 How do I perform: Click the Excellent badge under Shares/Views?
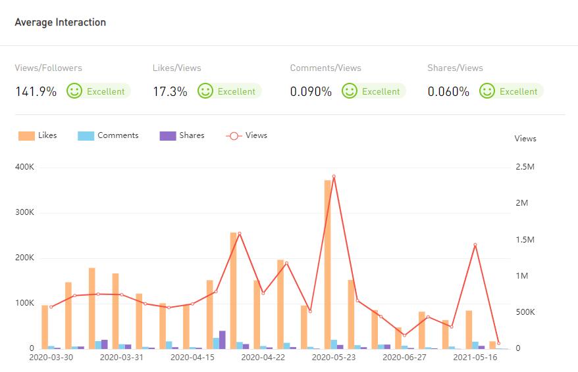(x=518, y=91)
